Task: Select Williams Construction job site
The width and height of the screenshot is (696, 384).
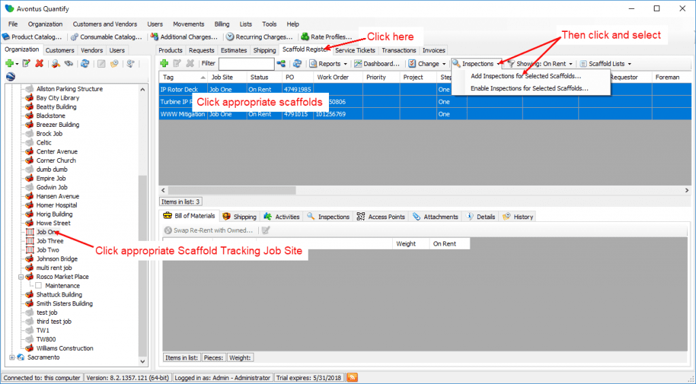Action: coord(65,348)
